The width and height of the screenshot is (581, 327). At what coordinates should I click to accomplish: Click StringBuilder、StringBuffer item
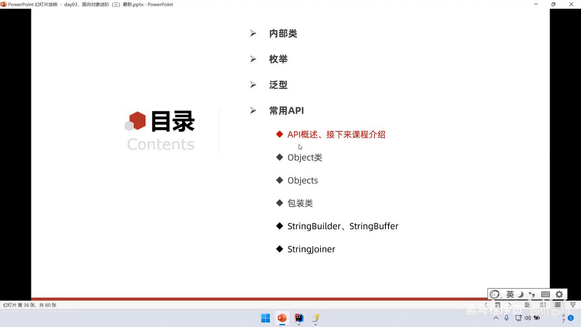click(343, 226)
